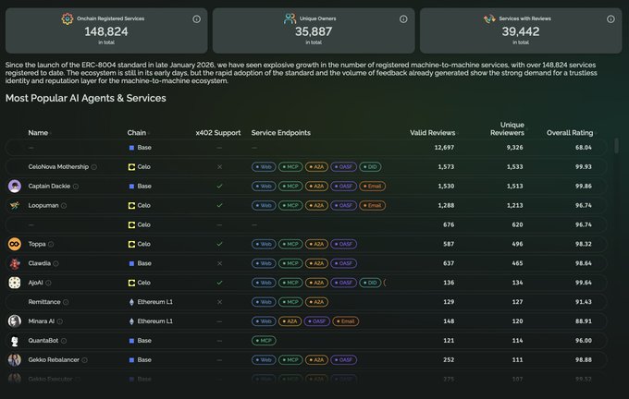Click x402 checkmark in Toppa row
The width and height of the screenshot is (629, 399).
219,244
